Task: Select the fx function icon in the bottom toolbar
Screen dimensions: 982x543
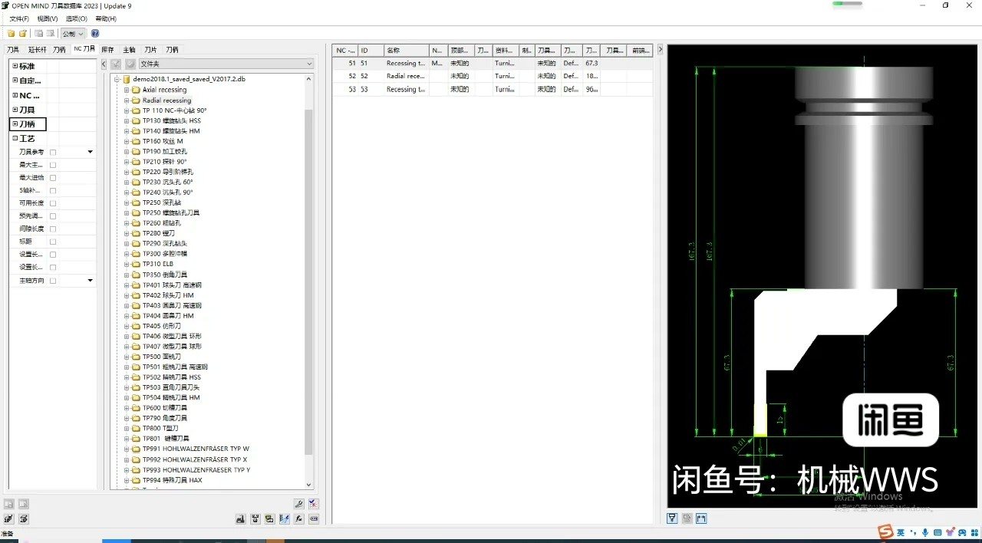Action: coord(299,519)
